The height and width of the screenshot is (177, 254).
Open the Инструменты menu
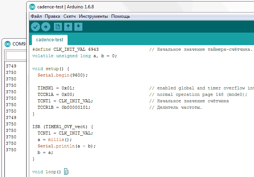pyautogui.click(x=93, y=16)
